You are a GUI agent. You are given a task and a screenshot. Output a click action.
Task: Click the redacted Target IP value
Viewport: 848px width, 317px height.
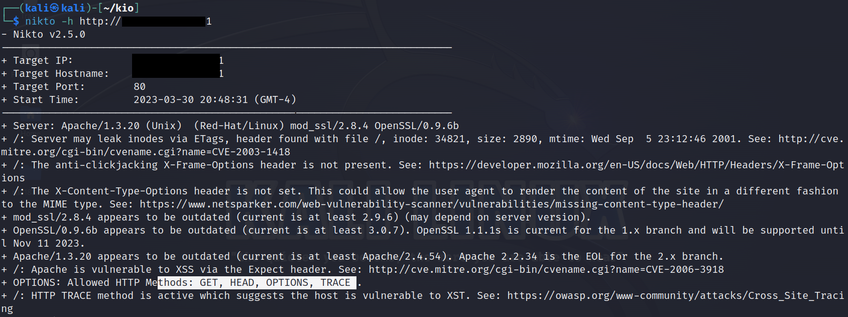click(x=176, y=60)
